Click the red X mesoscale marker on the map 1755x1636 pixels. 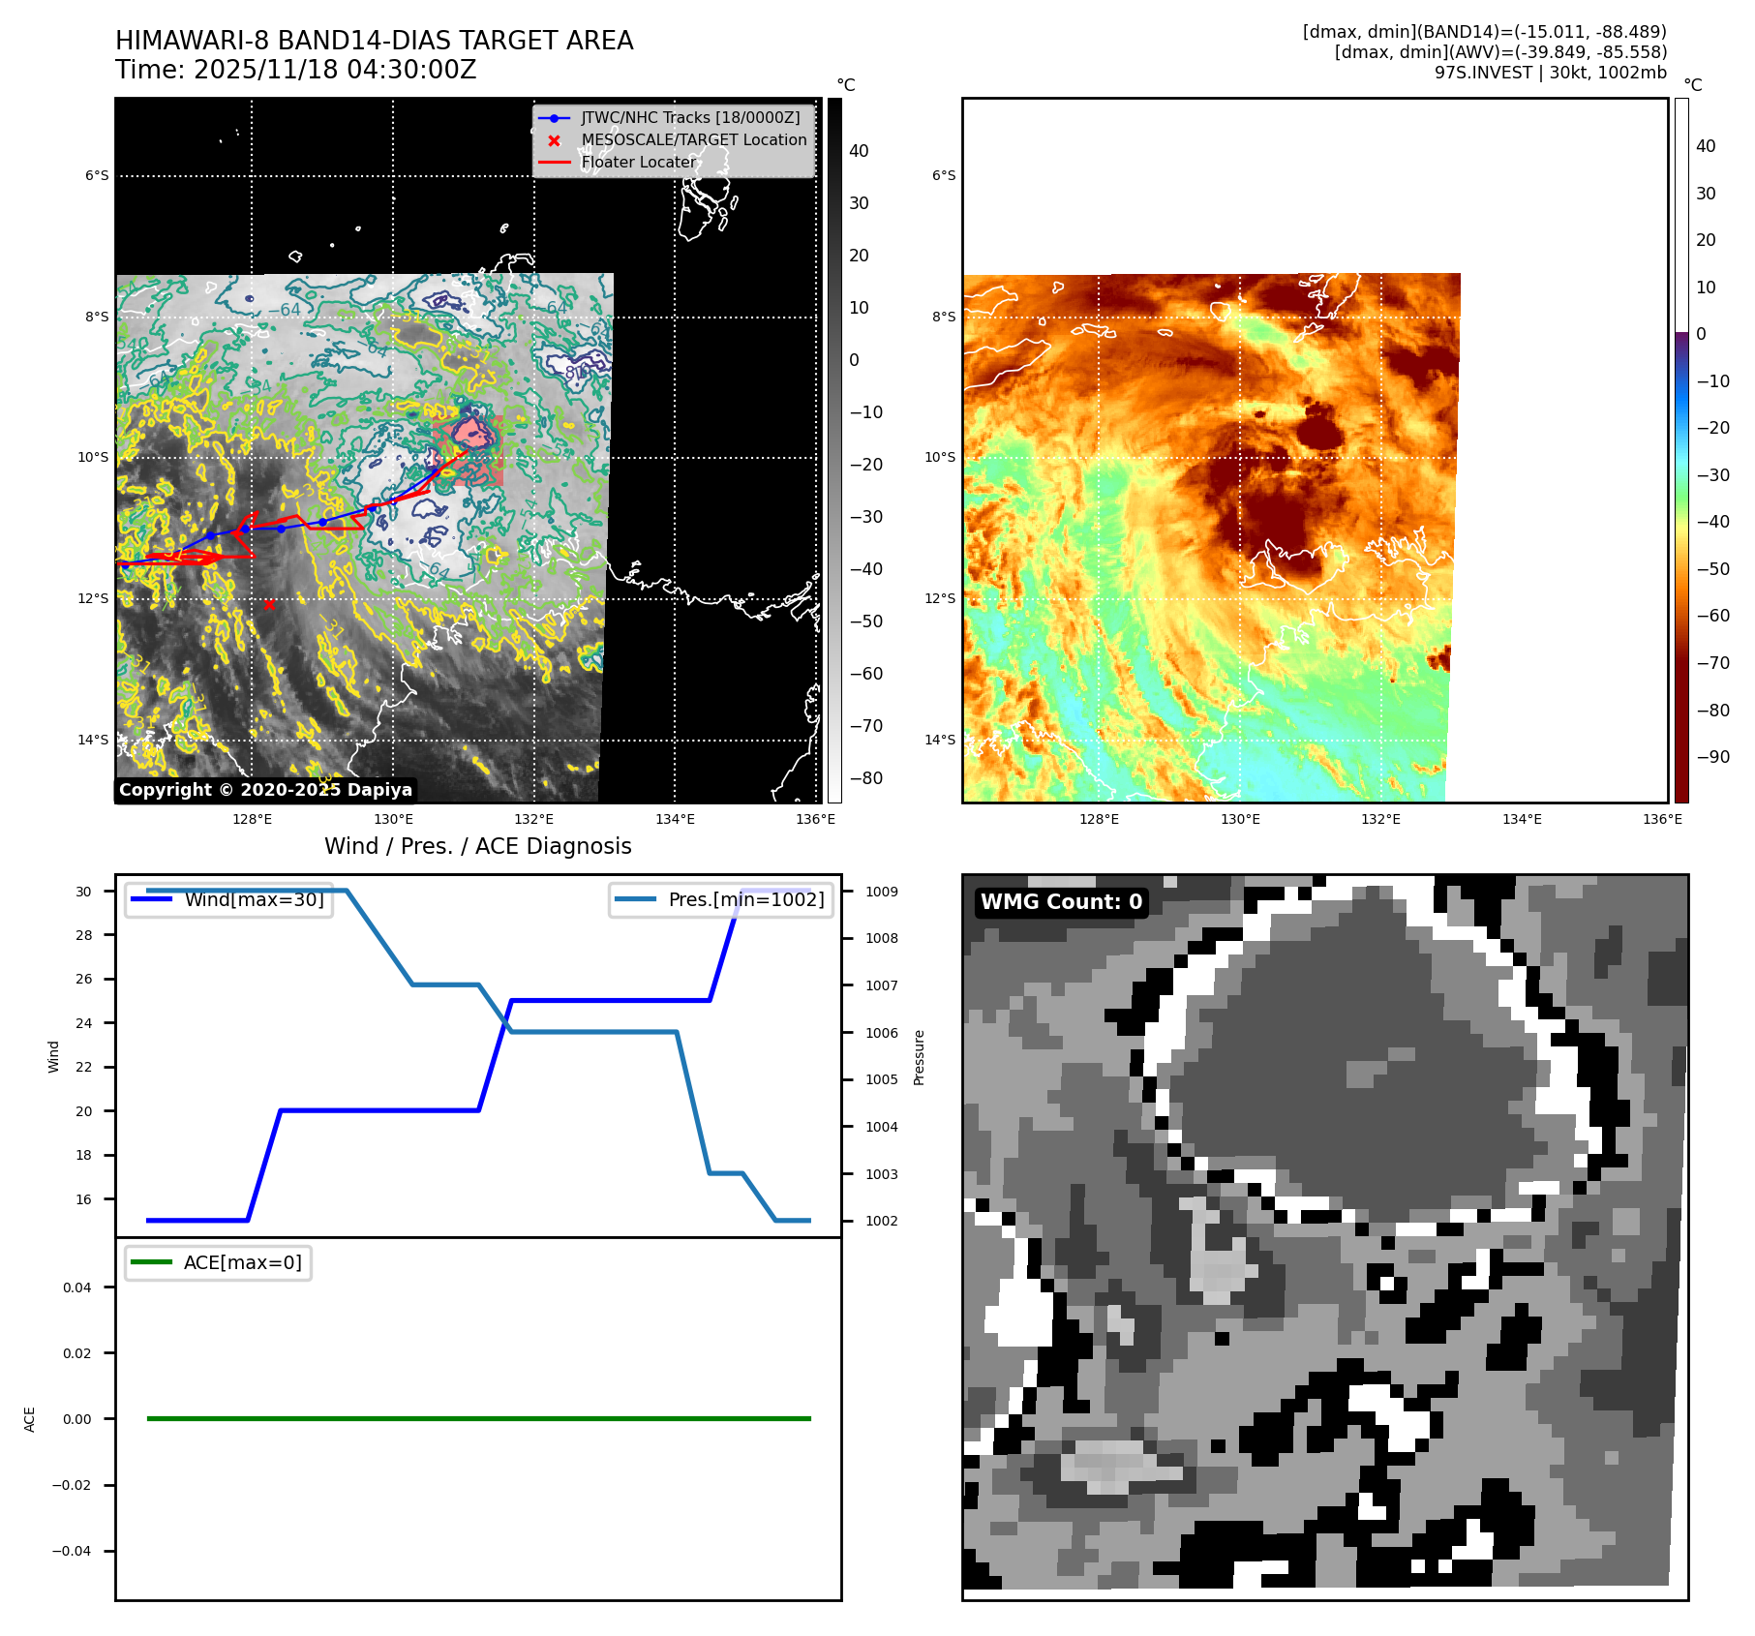pos(269,604)
